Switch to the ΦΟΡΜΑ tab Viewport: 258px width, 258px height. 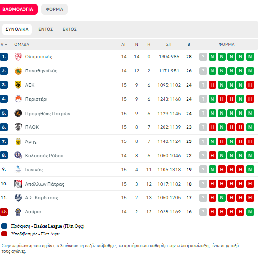[x=54, y=9]
